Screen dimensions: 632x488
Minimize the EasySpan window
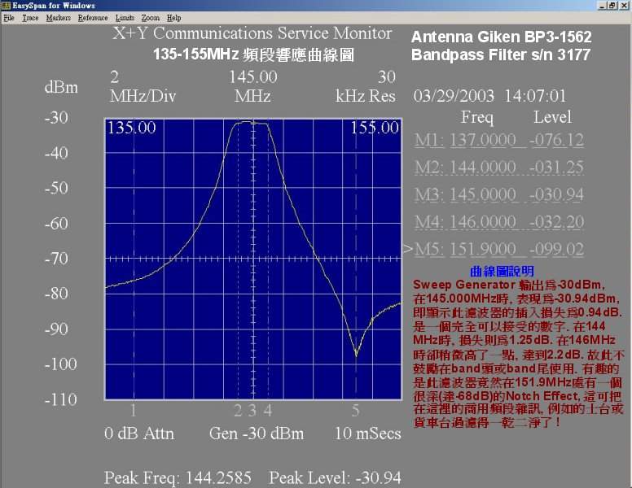pyautogui.click(x=603, y=6)
